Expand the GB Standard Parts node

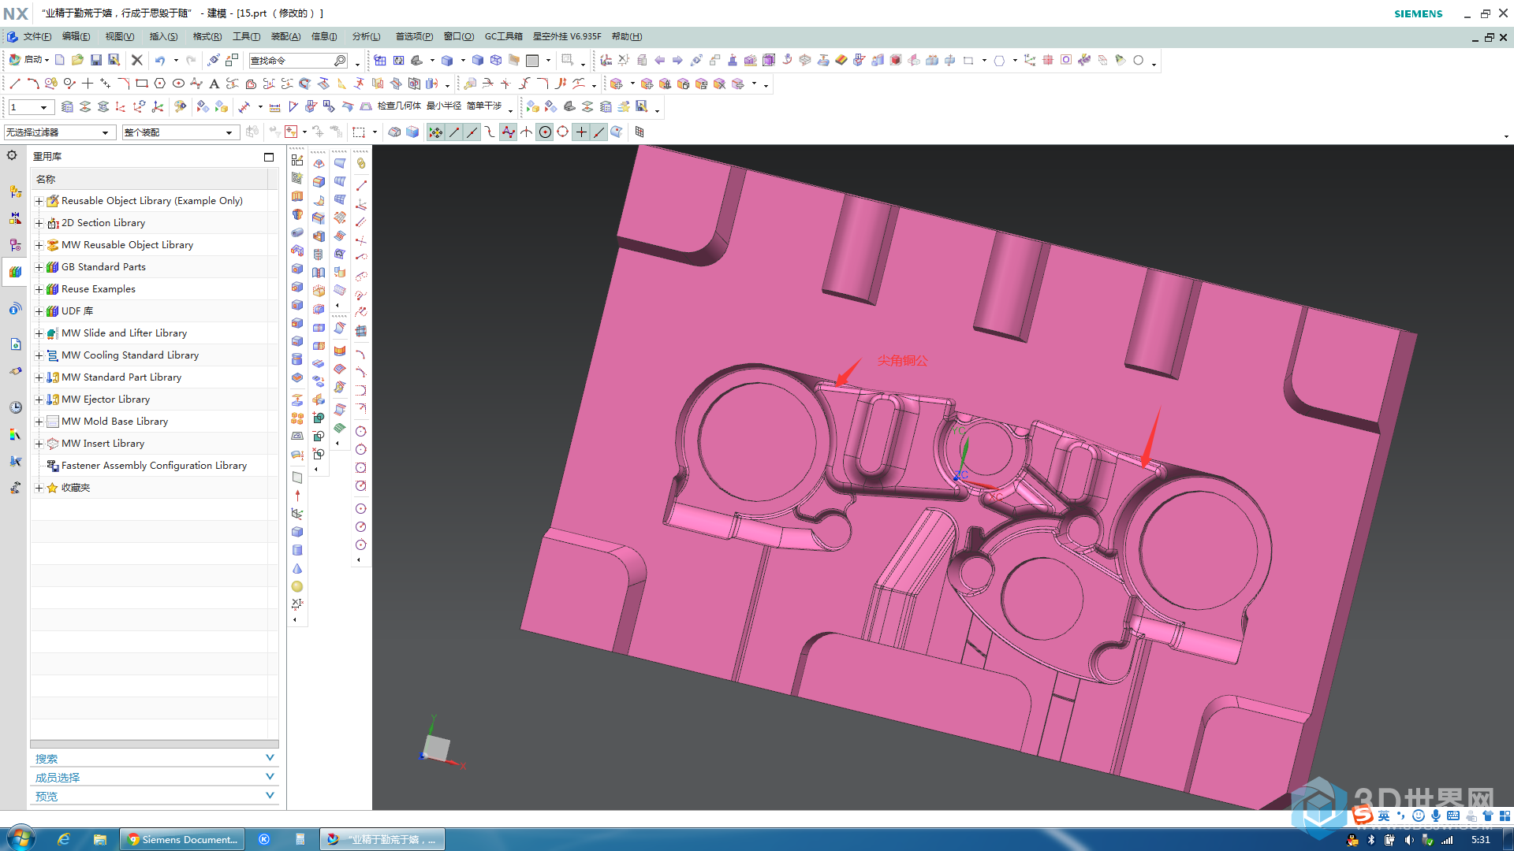39,267
